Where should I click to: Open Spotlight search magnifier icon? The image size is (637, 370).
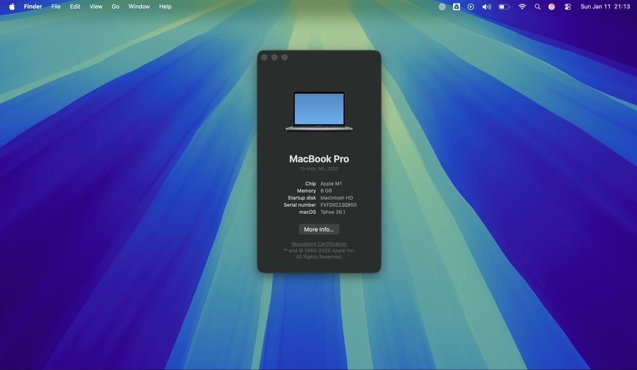(x=538, y=6)
